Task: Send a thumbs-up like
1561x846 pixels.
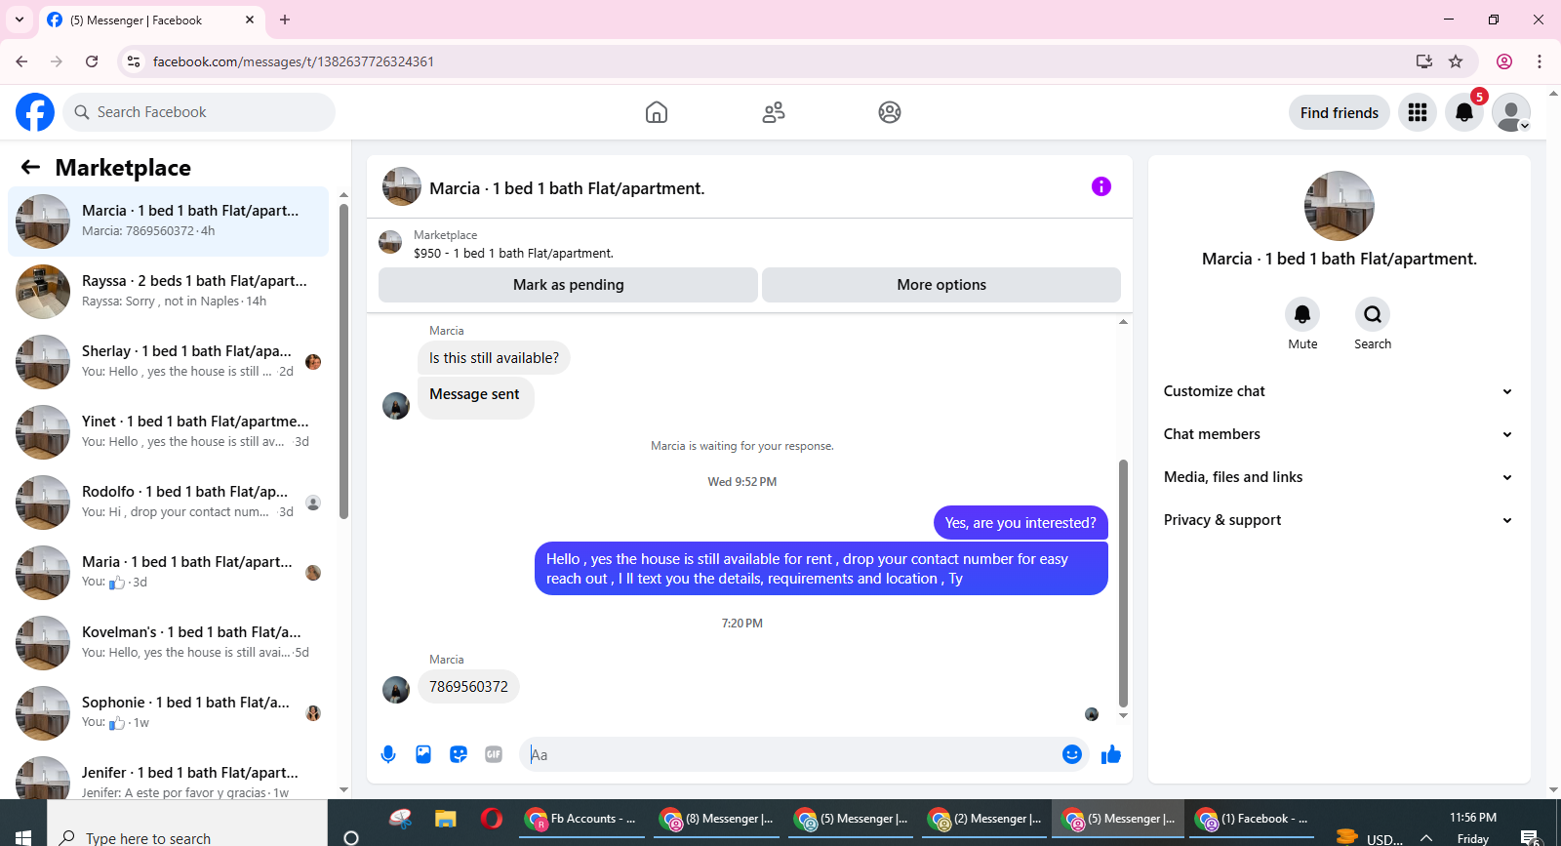Action: tap(1111, 754)
